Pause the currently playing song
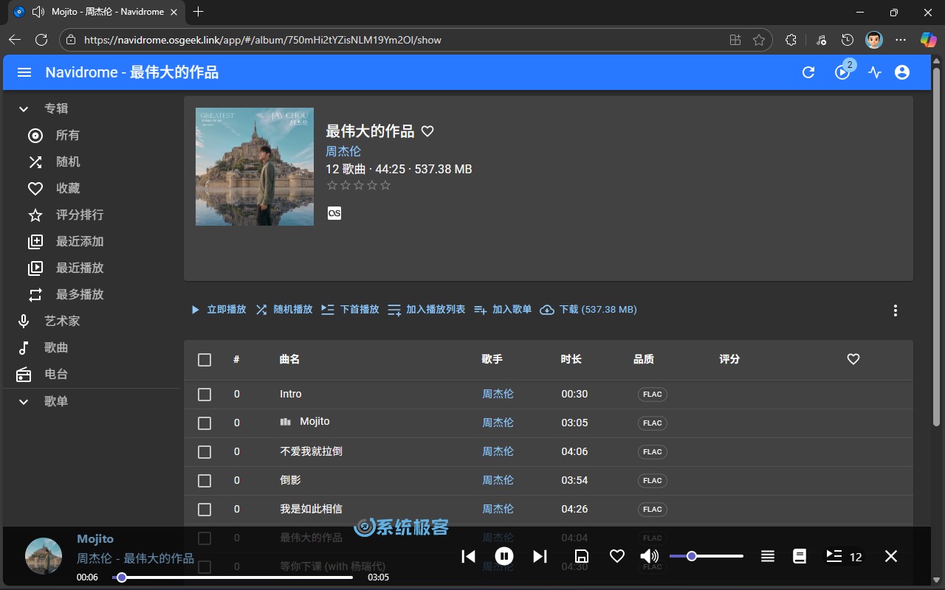 pos(504,556)
